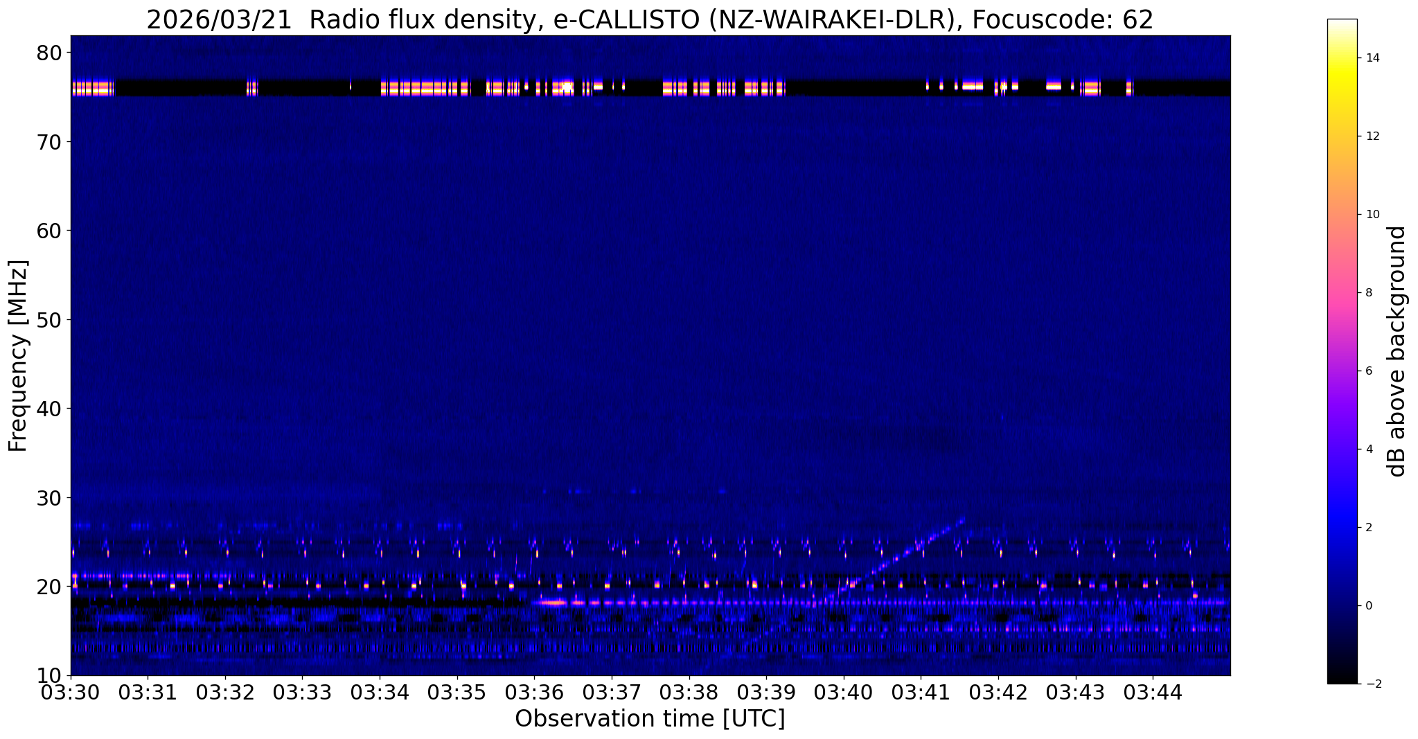Select the 03:30 time tick label
Image resolution: width=1418 pixels, height=739 pixels.
(x=71, y=693)
